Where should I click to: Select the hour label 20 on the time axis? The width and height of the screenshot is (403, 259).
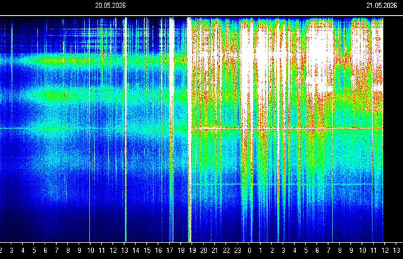point(203,250)
